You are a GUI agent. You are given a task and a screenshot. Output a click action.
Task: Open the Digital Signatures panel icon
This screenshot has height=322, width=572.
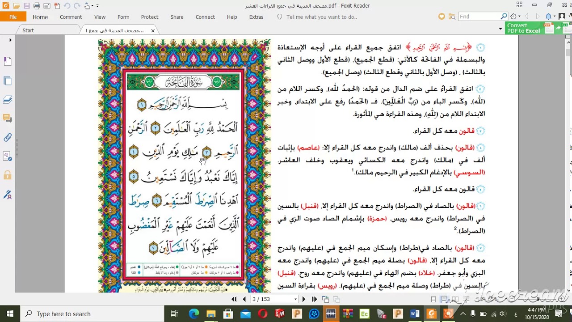[8, 156]
